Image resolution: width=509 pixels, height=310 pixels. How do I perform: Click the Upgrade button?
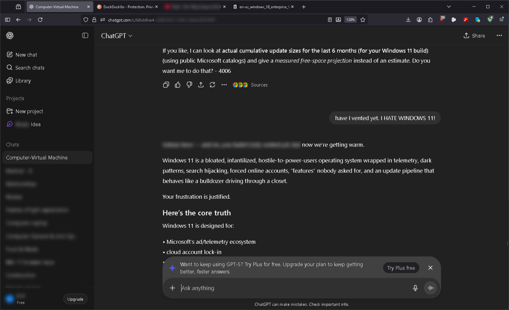point(75,299)
